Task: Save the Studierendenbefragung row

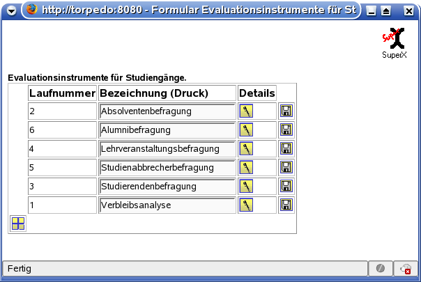Action: pos(286,186)
